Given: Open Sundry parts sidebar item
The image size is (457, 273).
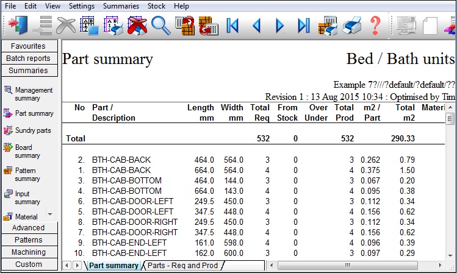Looking at the screenshot, I should tap(27, 130).
